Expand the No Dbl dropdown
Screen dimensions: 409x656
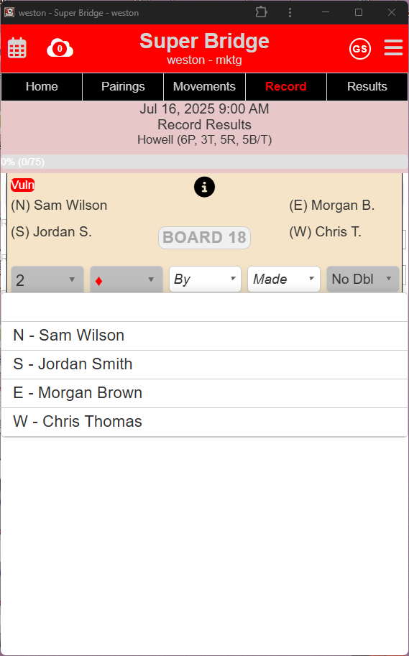(x=362, y=279)
